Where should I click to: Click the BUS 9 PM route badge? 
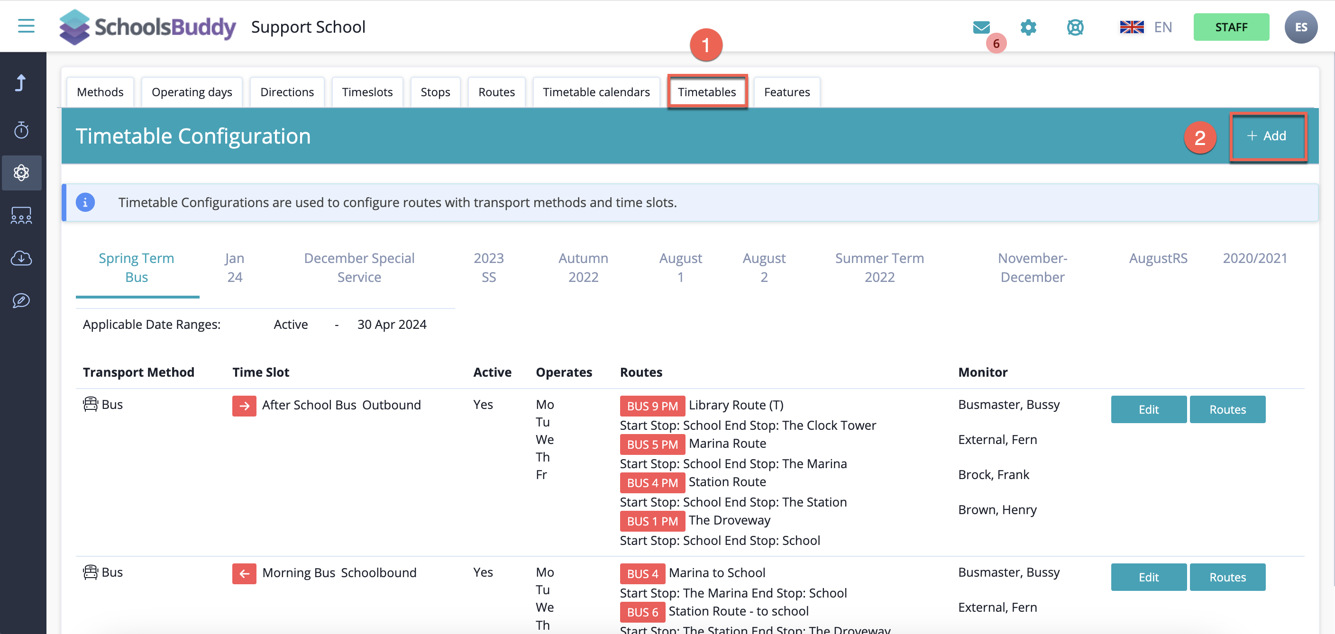point(652,406)
